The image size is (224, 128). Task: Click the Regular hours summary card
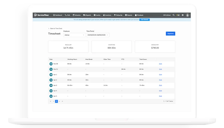pos(68,47)
